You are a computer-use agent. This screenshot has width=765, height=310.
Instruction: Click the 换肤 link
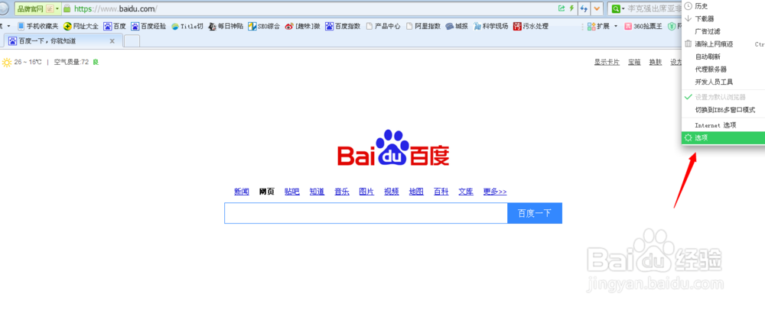656,62
